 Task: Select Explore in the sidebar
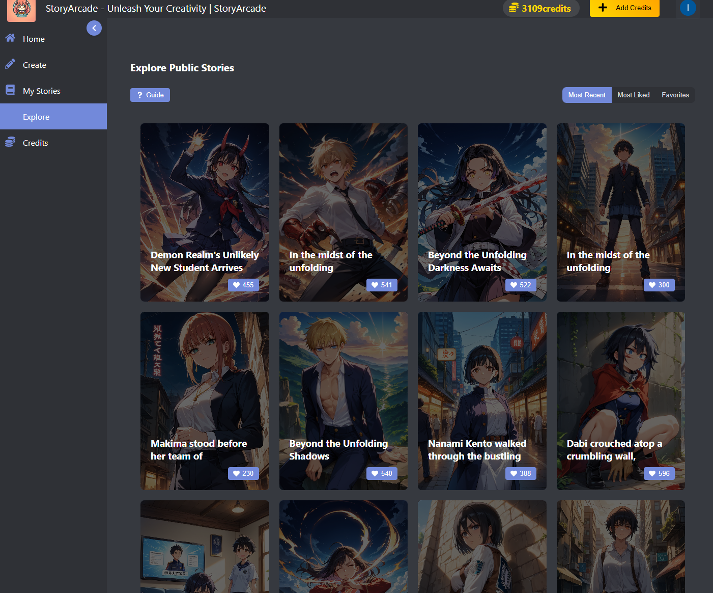(53, 117)
